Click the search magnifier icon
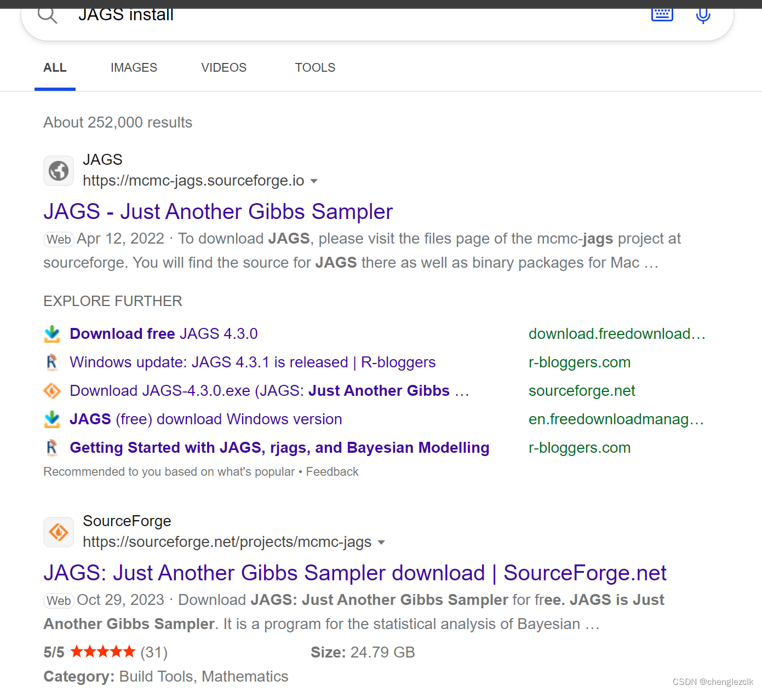Screen dimensions: 762x692 (x=48, y=15)
